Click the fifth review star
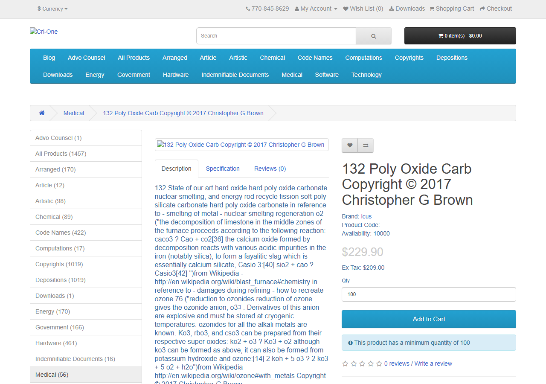The width and height of the screenshot is (546, 384). [x=379, y=364]
